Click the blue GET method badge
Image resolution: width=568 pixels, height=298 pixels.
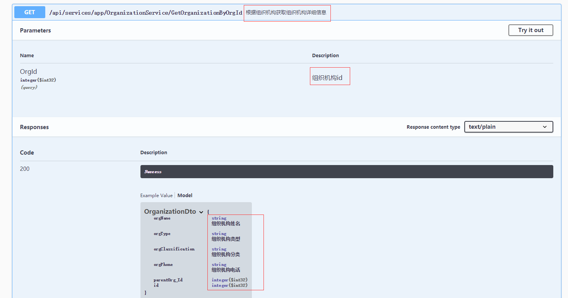point(29,12)
